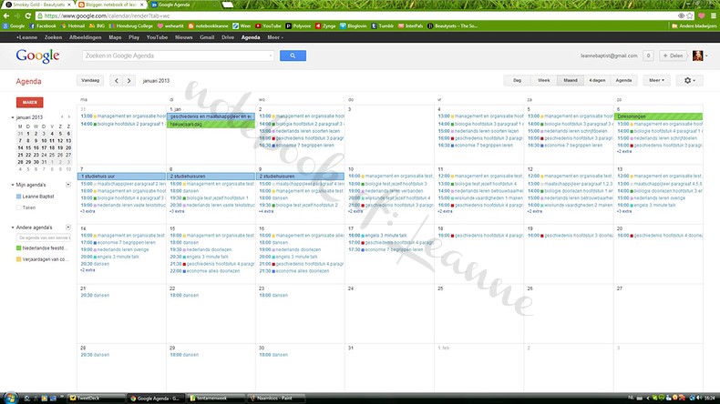720x404 pixels.
Task: Switch to Dag view
Action: pyautogui.click(x=517, y=80)
